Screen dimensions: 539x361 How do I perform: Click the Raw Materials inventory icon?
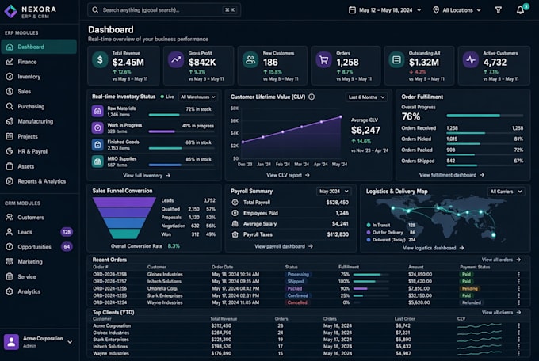[97, 111]
